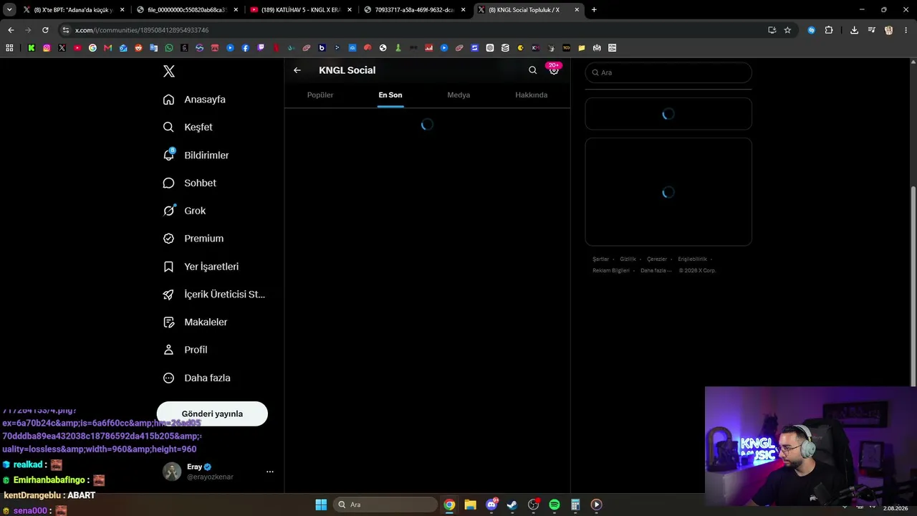Click the X search box labeled Ara
The width and height of the screenshot is (917, 516).
pyautogui.click(x=668, y=72)
